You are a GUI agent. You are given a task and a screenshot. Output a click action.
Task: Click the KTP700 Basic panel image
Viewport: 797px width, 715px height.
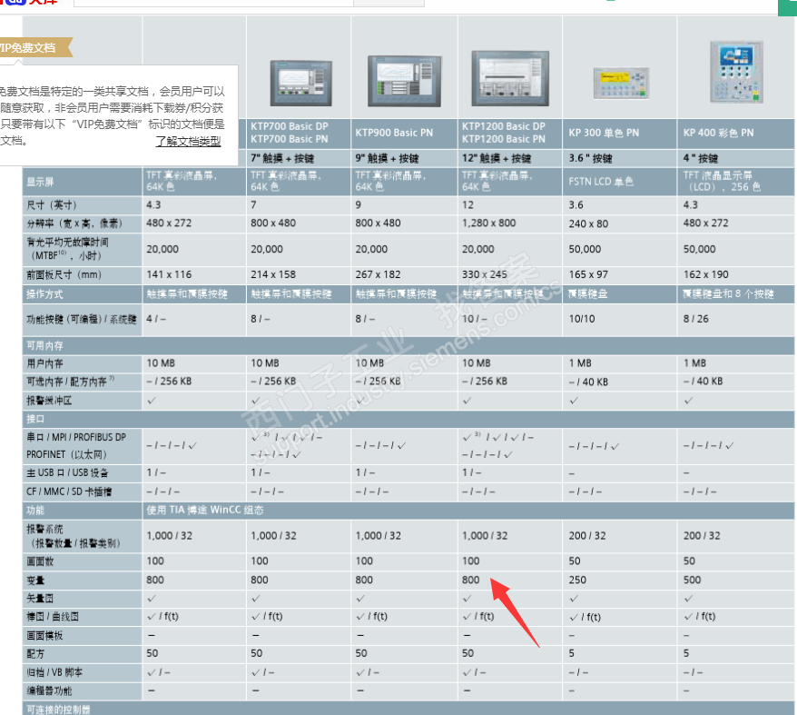[300, 83]
